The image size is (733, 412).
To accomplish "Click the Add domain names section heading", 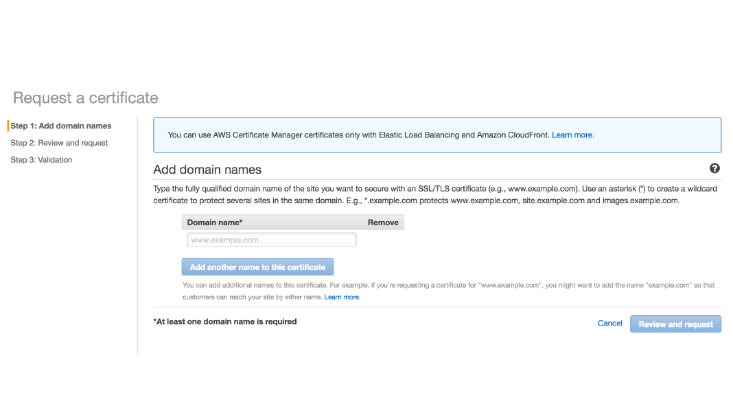I will 207,170.
